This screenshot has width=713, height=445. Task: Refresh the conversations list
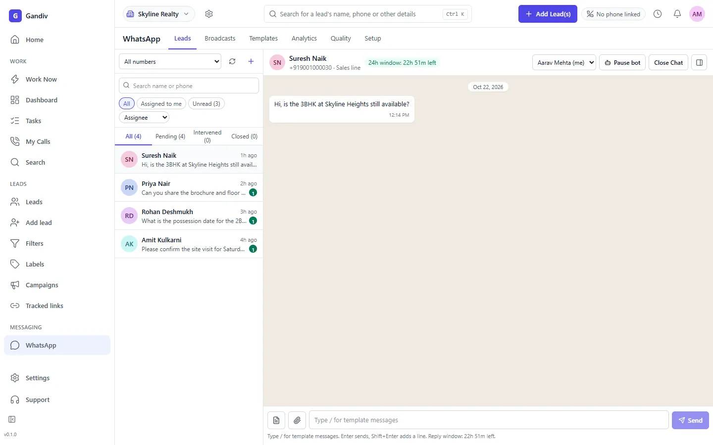click(232, 61)
